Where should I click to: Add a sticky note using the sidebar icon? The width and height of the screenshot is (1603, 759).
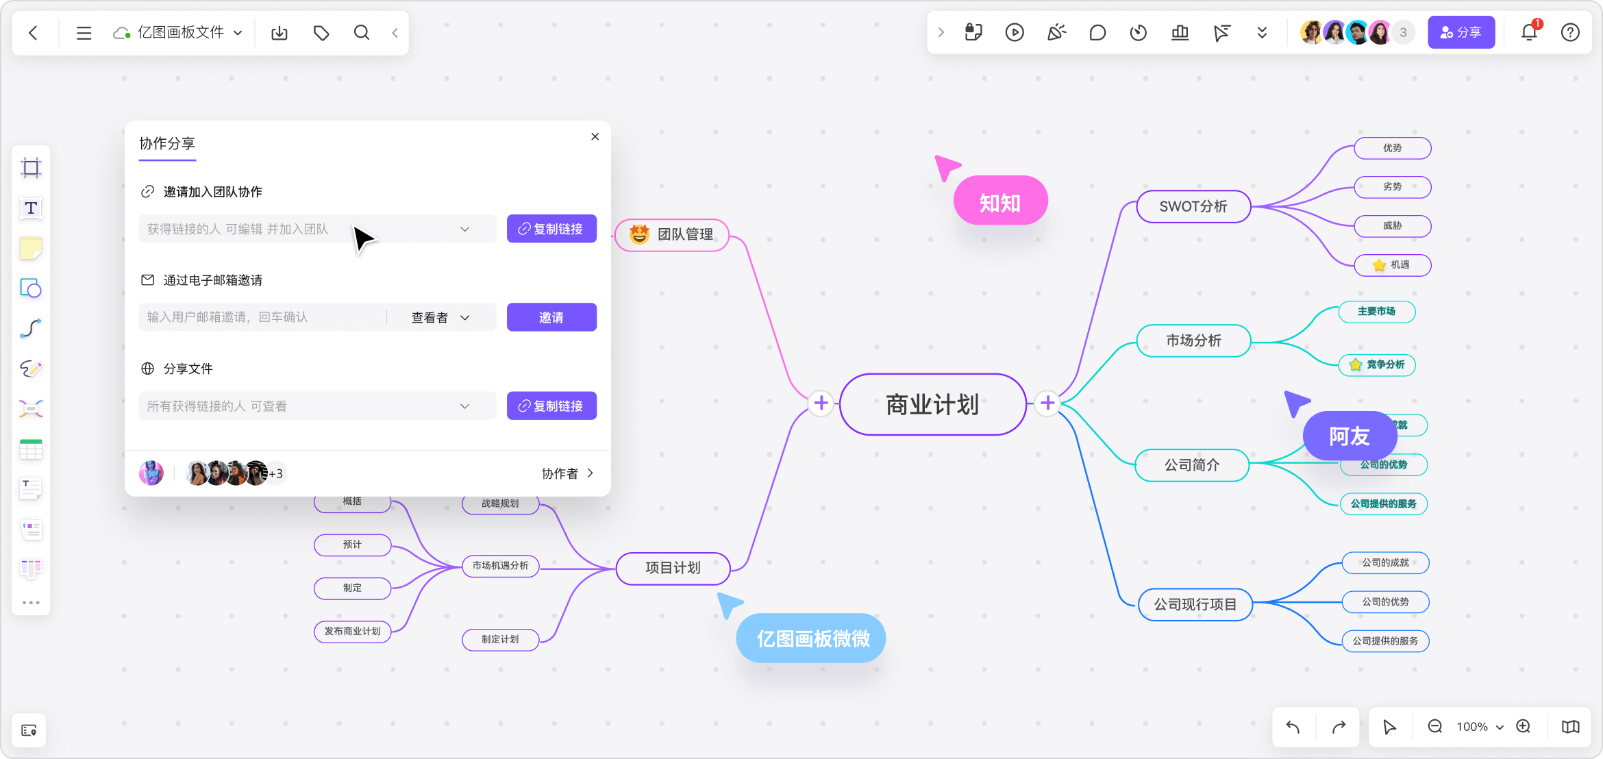(31, 248)
